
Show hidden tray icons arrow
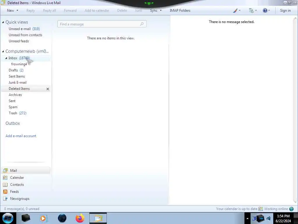(x=247, y=218)
